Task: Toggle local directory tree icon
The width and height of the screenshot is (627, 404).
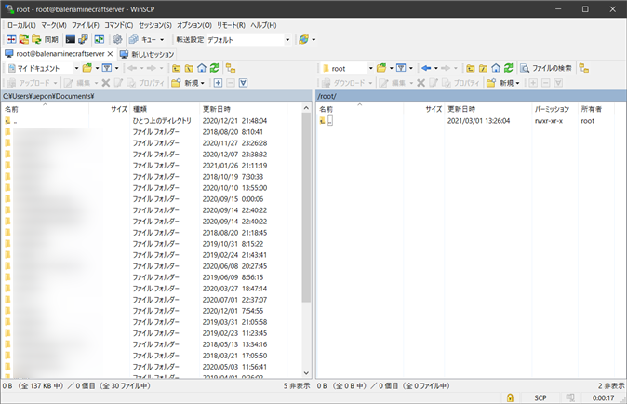Action: pos(231,68)
